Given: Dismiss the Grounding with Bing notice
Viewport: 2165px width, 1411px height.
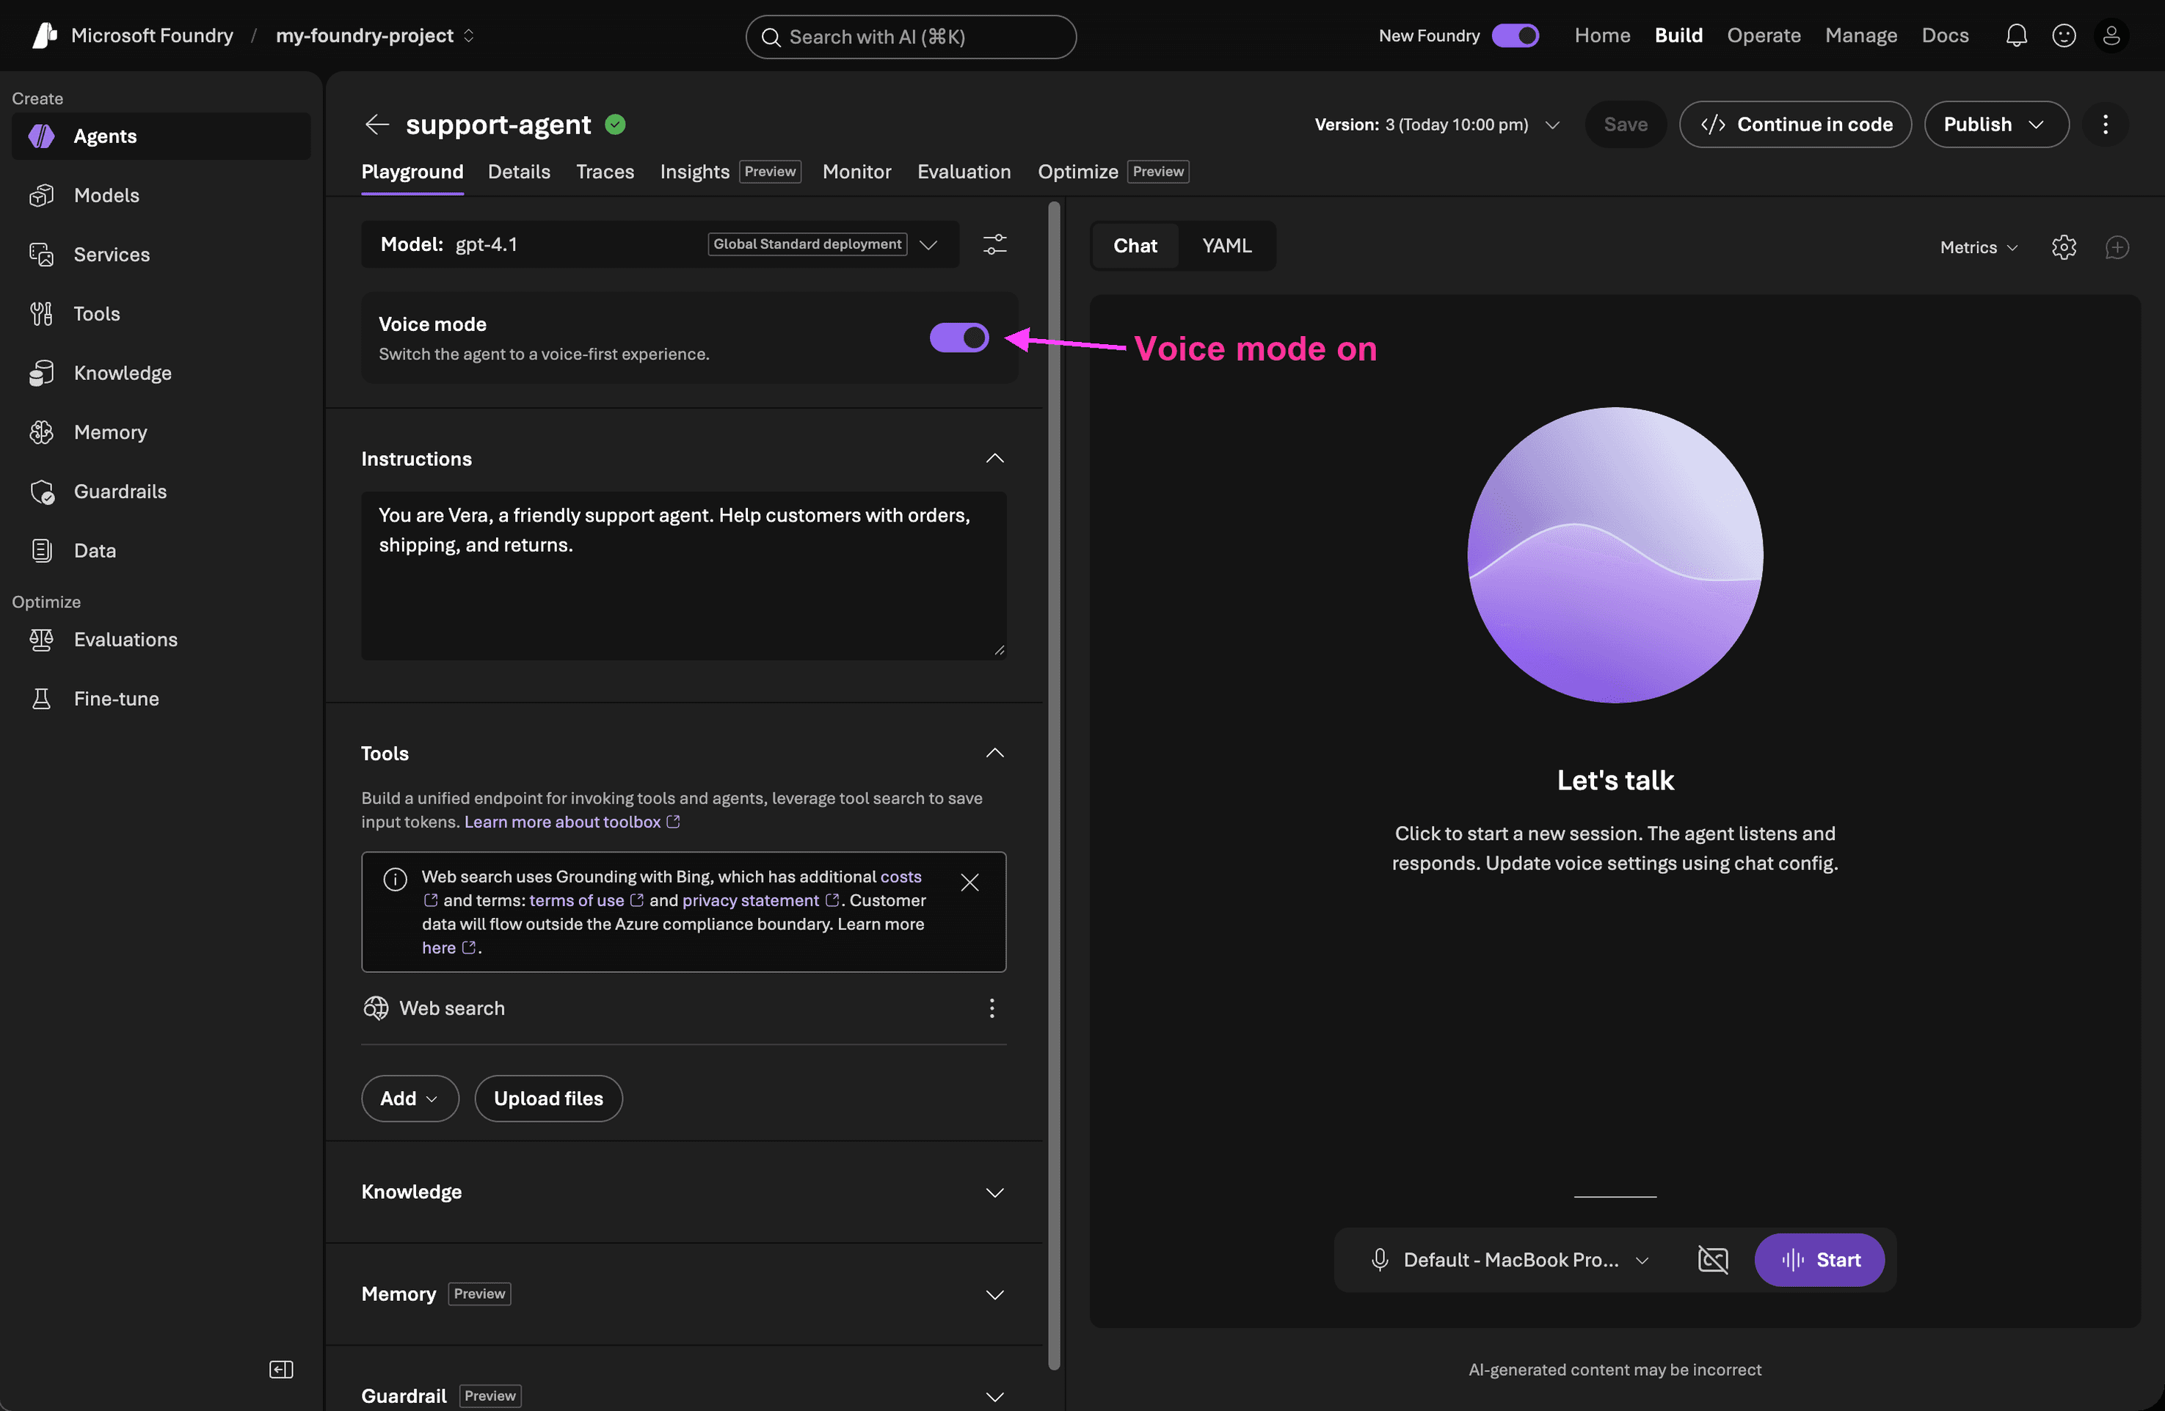Looking at the screenshot, I should 969,881.
